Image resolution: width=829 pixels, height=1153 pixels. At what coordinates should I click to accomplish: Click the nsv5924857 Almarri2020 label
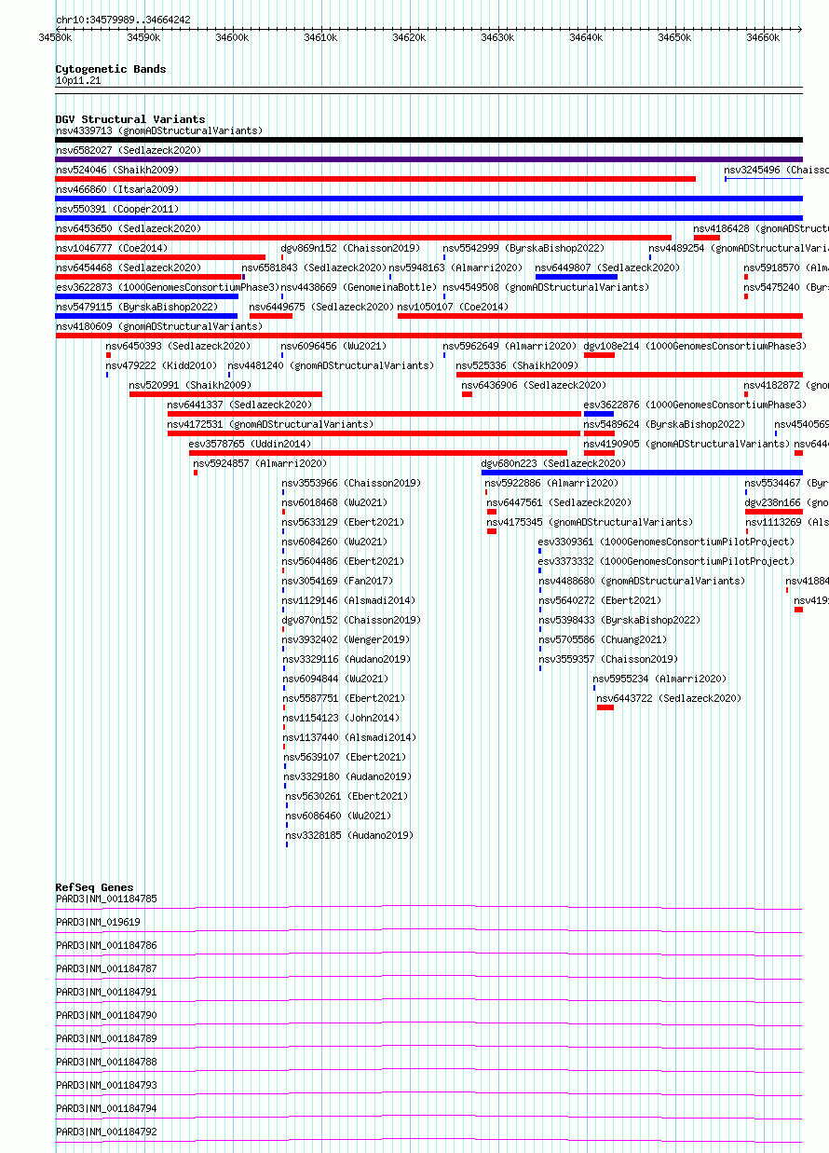coord(261,463)
